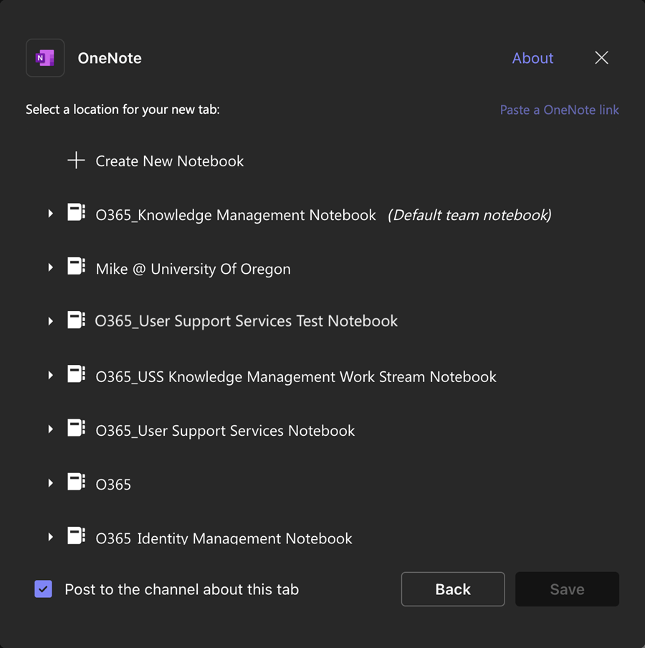Select the O365 notebook name
The height and width of the screenshot is (648, 645).
pos(113,485)
